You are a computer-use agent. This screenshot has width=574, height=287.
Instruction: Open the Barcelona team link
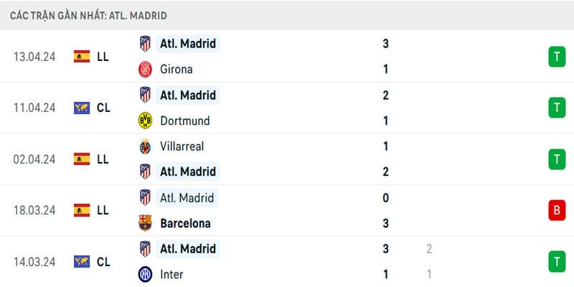(x=186, y=223)
